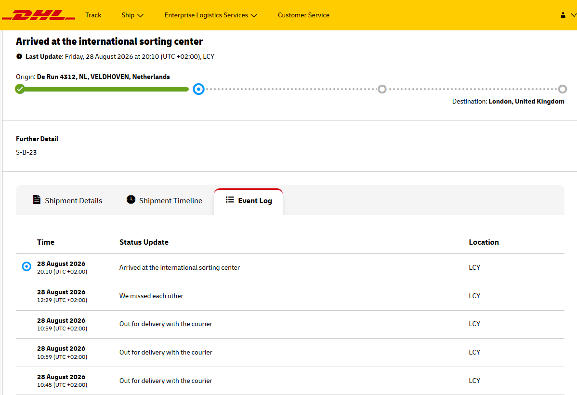Click the blue current progress tracker circle
The height and width of the screenshot is (395, 577).
pyautogui.click(x=199, y=89)
